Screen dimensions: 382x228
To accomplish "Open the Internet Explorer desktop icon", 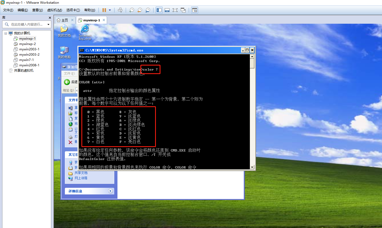I will pos(85,32).
